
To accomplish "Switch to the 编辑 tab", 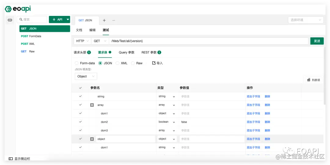I will tap(92, 30).
